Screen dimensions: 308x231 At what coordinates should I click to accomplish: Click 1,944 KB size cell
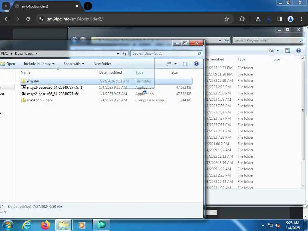point(184,100)
